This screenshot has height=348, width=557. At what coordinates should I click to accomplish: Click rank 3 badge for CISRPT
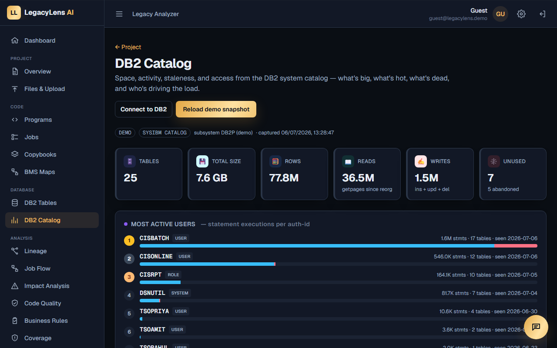(129, 277)
